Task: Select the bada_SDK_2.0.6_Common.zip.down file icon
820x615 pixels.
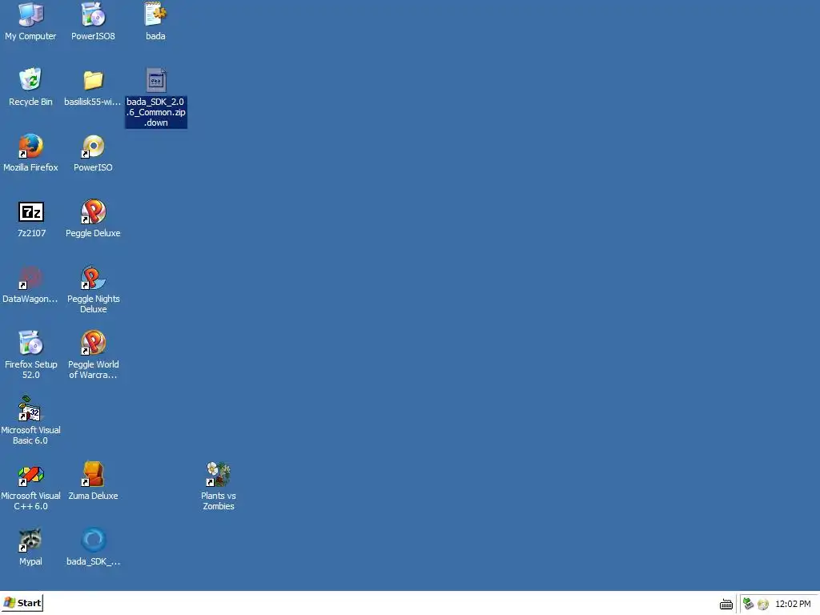Action: coord(156,80)
